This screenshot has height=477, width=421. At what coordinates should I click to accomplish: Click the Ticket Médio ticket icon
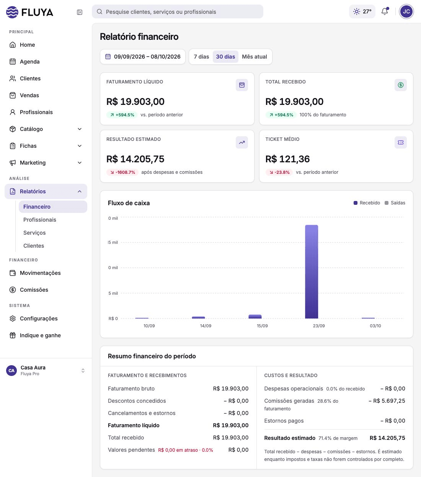click(401, 142)
